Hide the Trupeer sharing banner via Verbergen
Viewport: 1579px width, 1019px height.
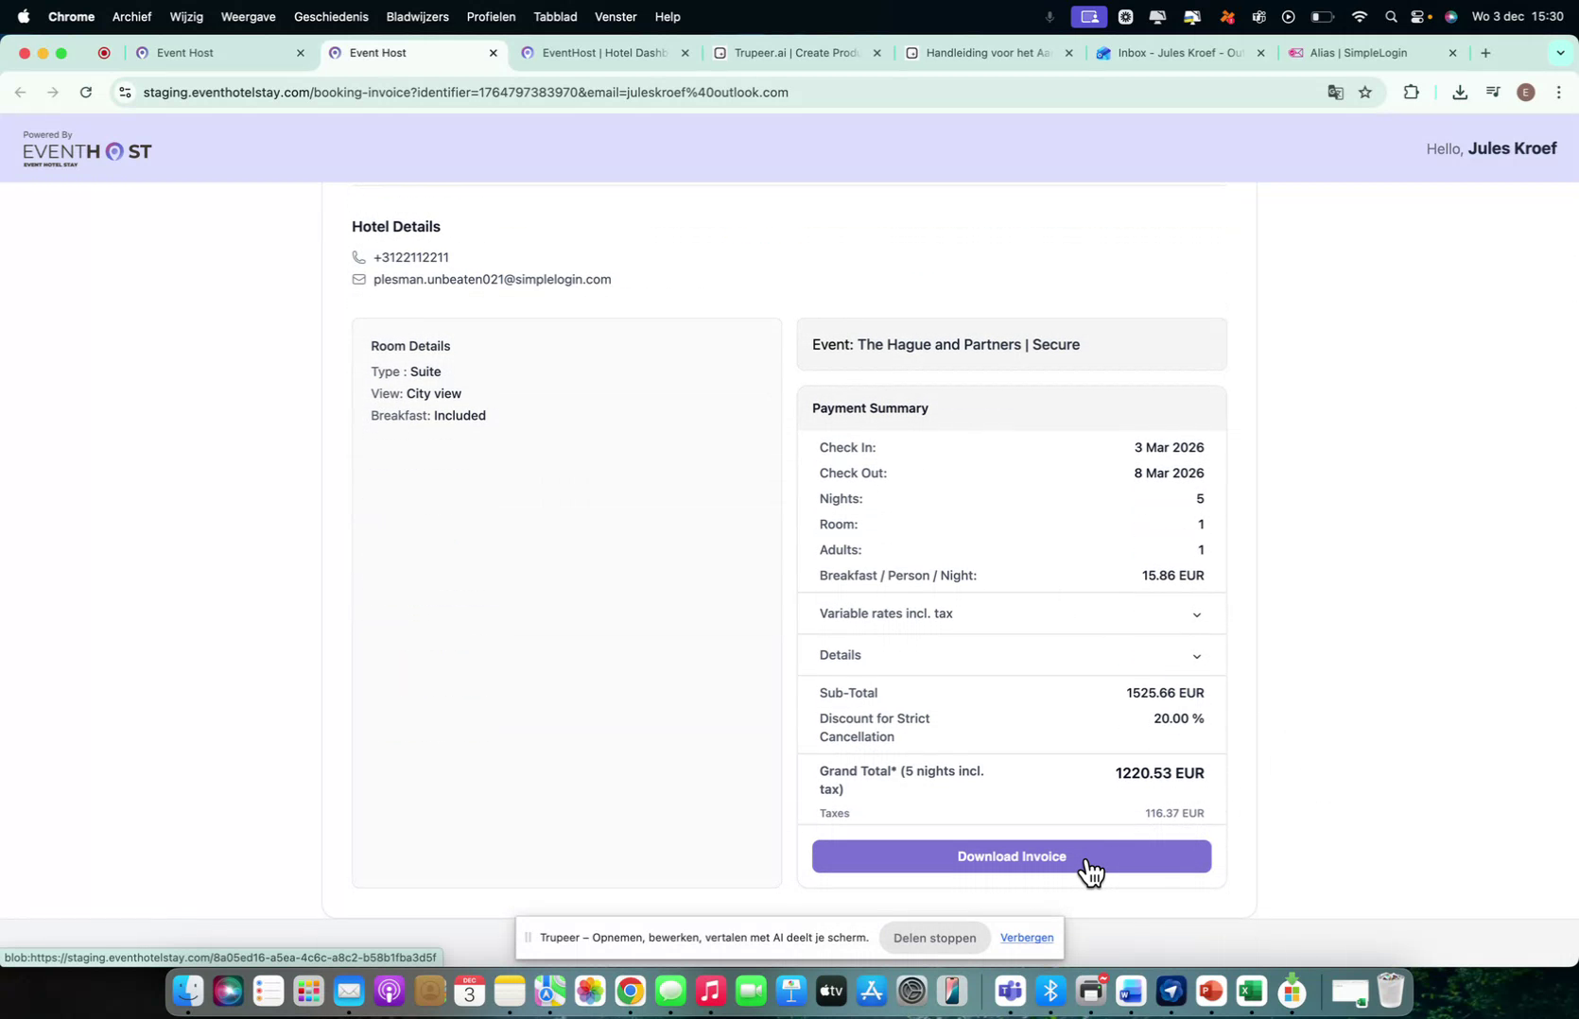(x=1026, y=938)
